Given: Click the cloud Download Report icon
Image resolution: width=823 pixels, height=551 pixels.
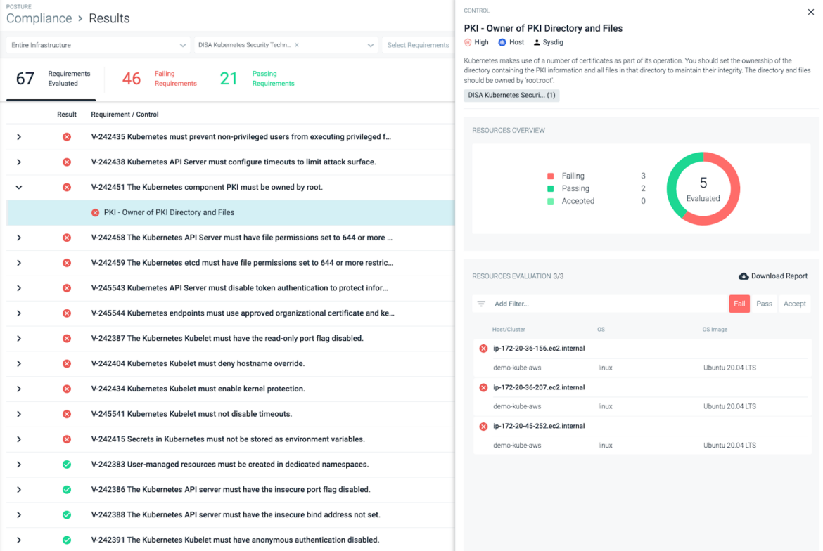Looking at the screenshot, I should click(743, 275).
